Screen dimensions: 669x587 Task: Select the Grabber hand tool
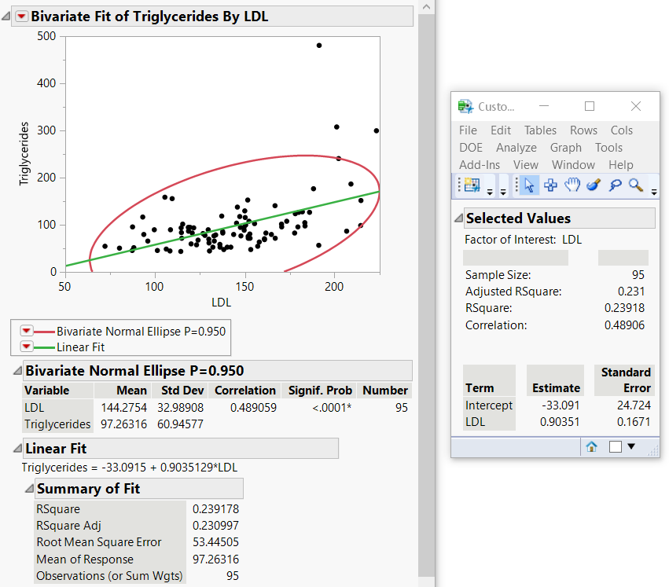click(573, 185)
